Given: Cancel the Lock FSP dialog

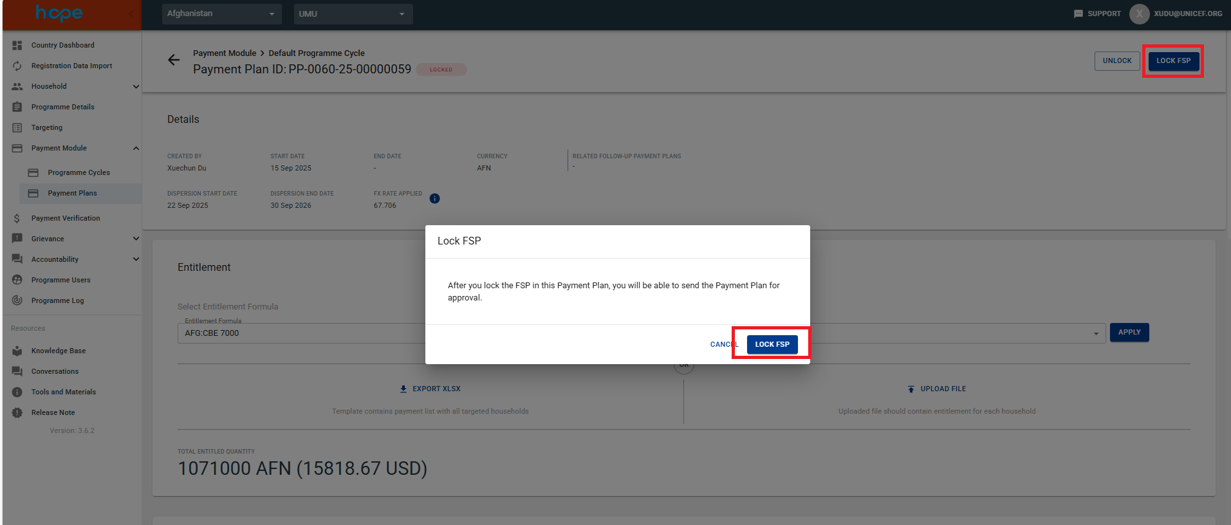Looking at the screenshot, I should (724, 344).
